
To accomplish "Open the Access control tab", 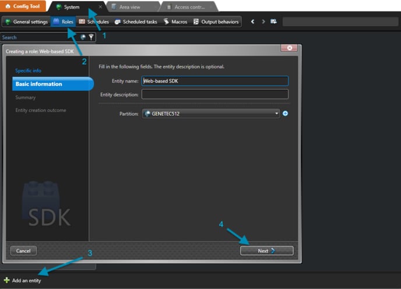I will pyautogui.click(x=189, y=7).
